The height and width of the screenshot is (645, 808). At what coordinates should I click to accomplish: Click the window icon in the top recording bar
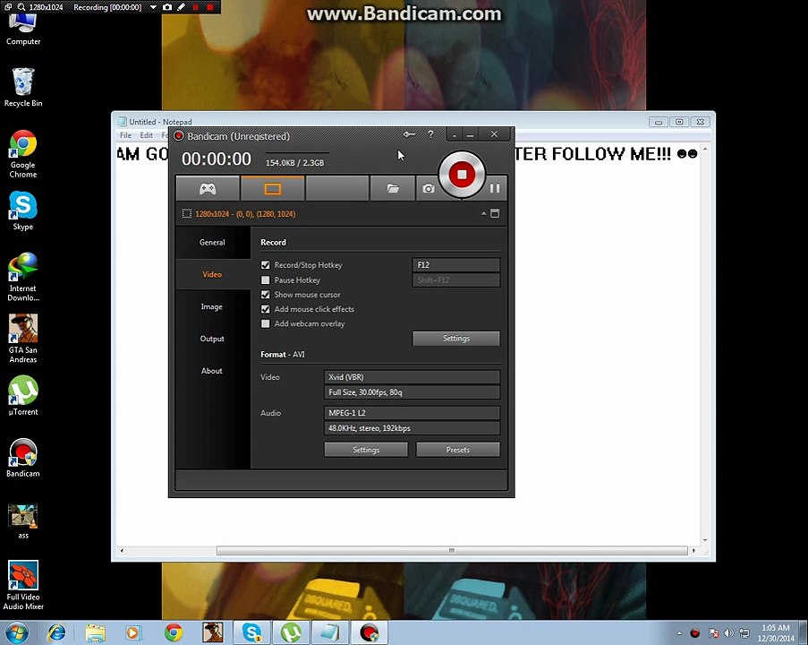8,6
